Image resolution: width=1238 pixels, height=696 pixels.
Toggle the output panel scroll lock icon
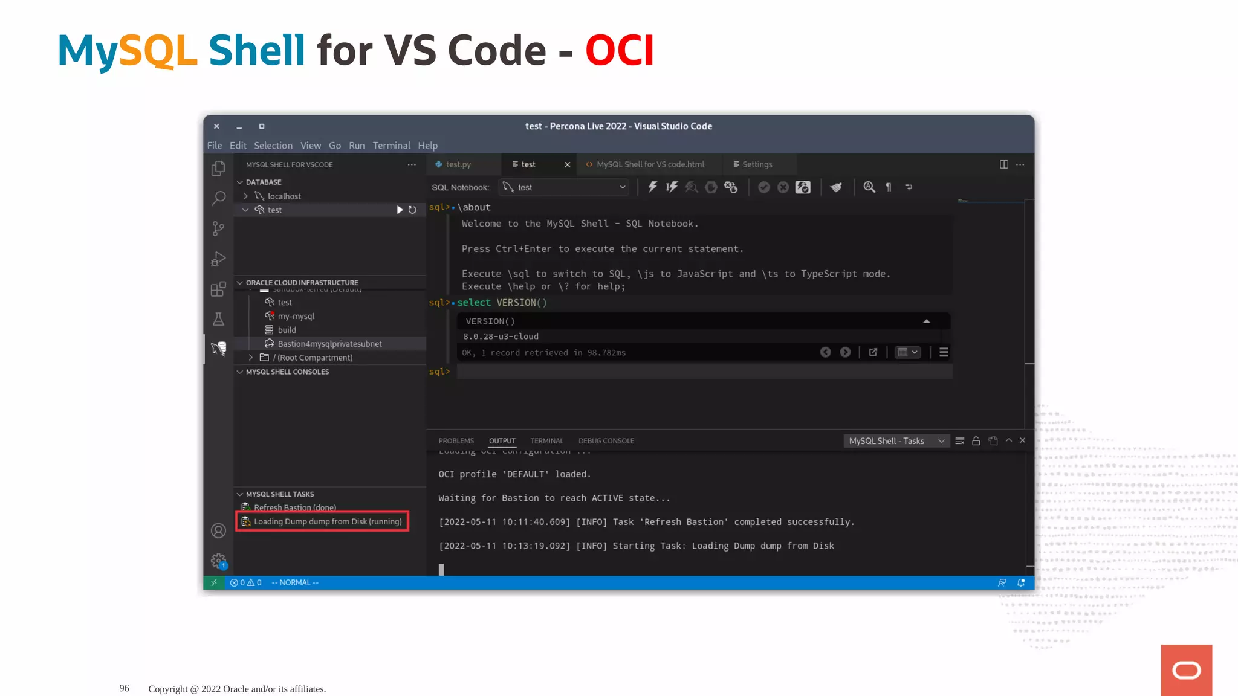976,441
